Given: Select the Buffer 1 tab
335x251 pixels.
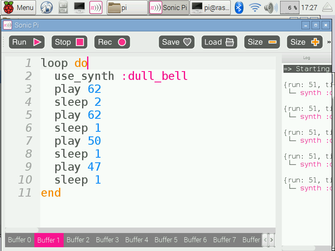Looking at the screenshot, I should coord(49,240).
